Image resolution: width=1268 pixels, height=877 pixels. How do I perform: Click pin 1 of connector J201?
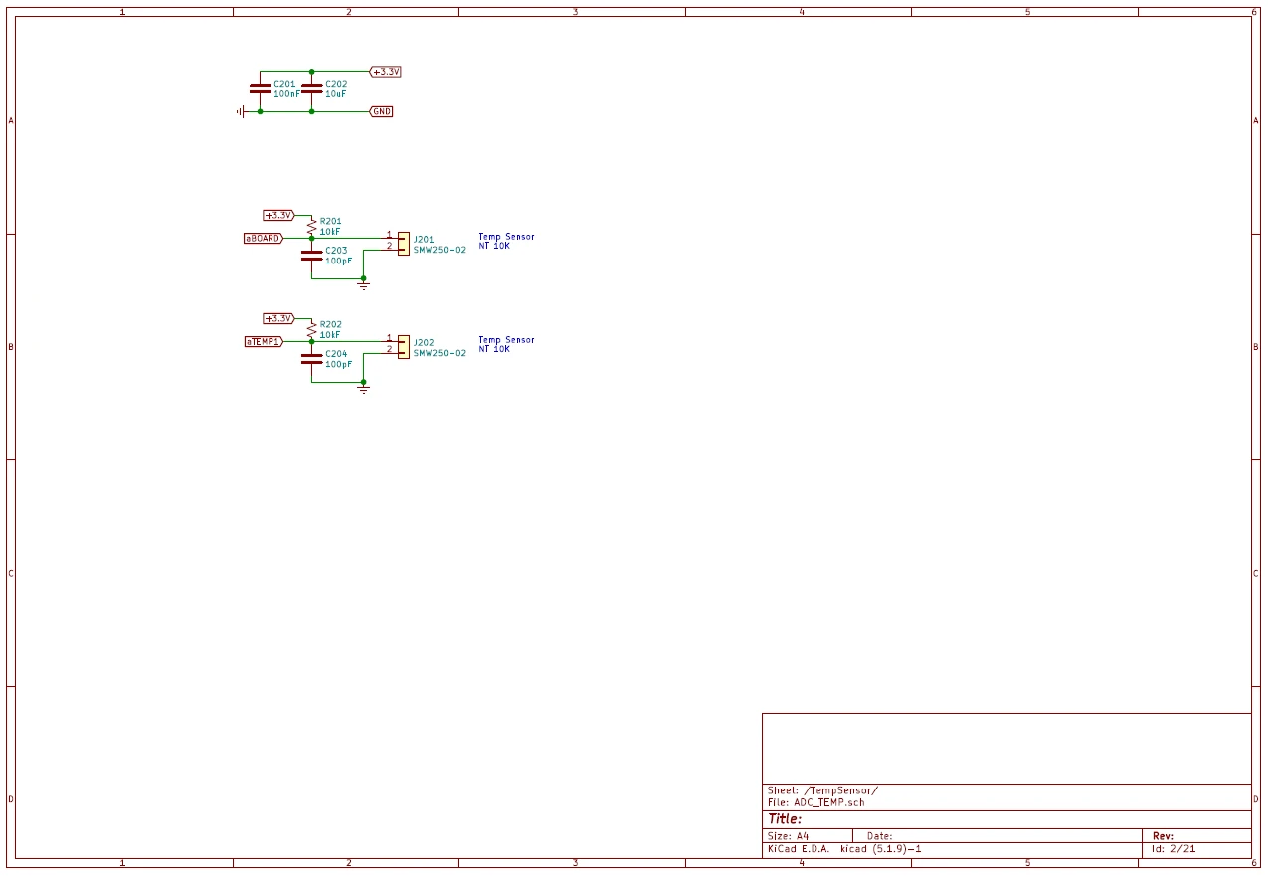coord(390,235)
